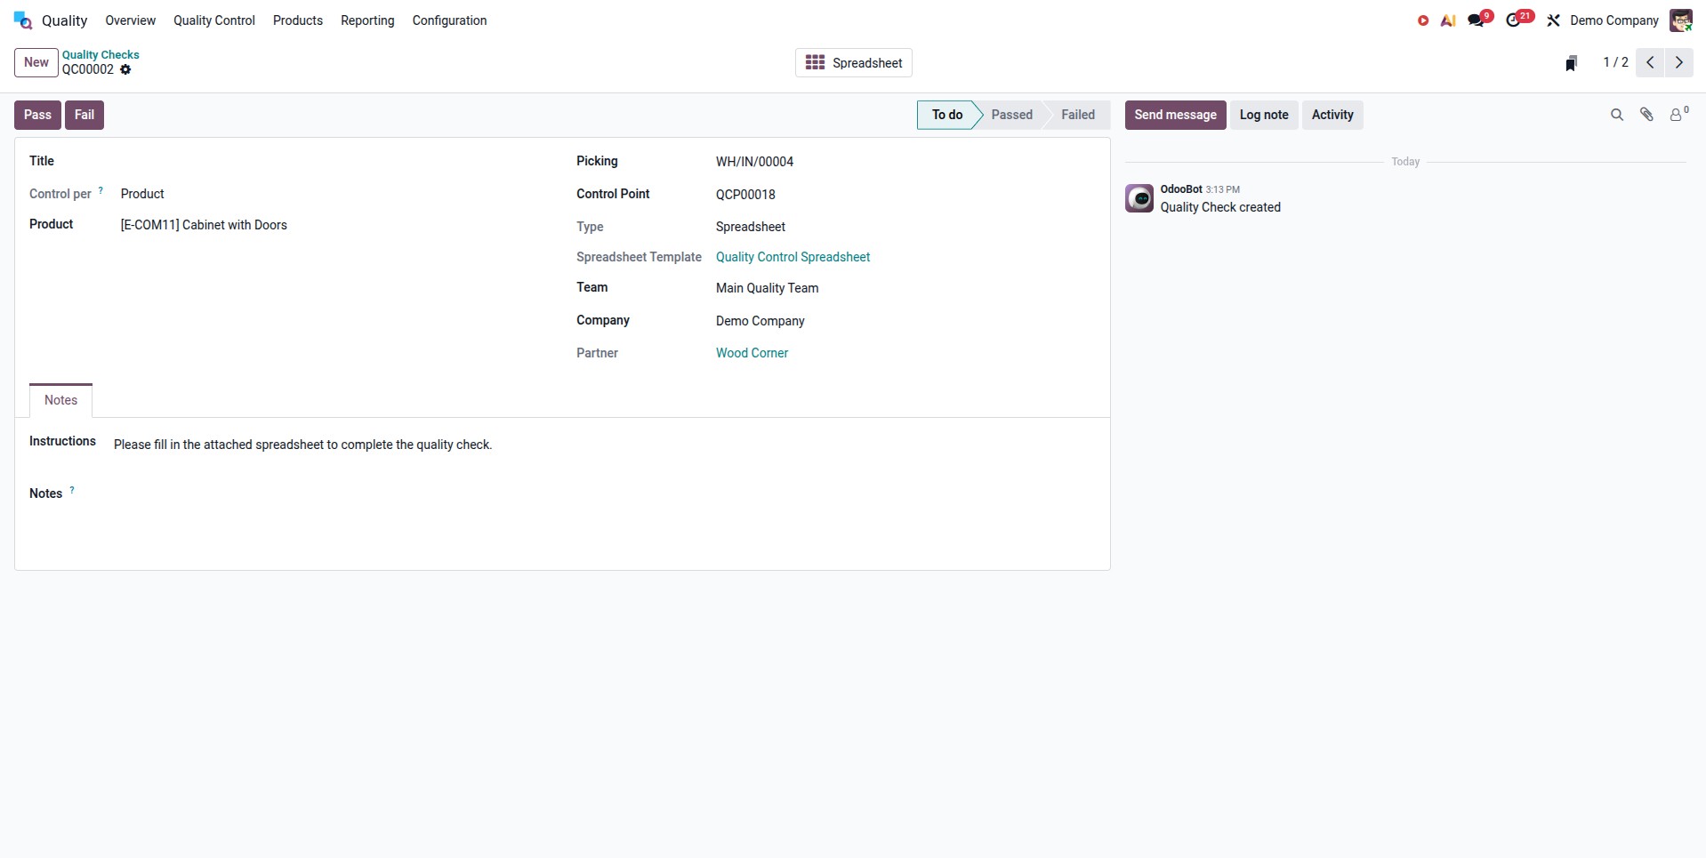Open the debug tools wrench icon
The height and width of the screenshot is (858, 1706).
click(1553, 20)
